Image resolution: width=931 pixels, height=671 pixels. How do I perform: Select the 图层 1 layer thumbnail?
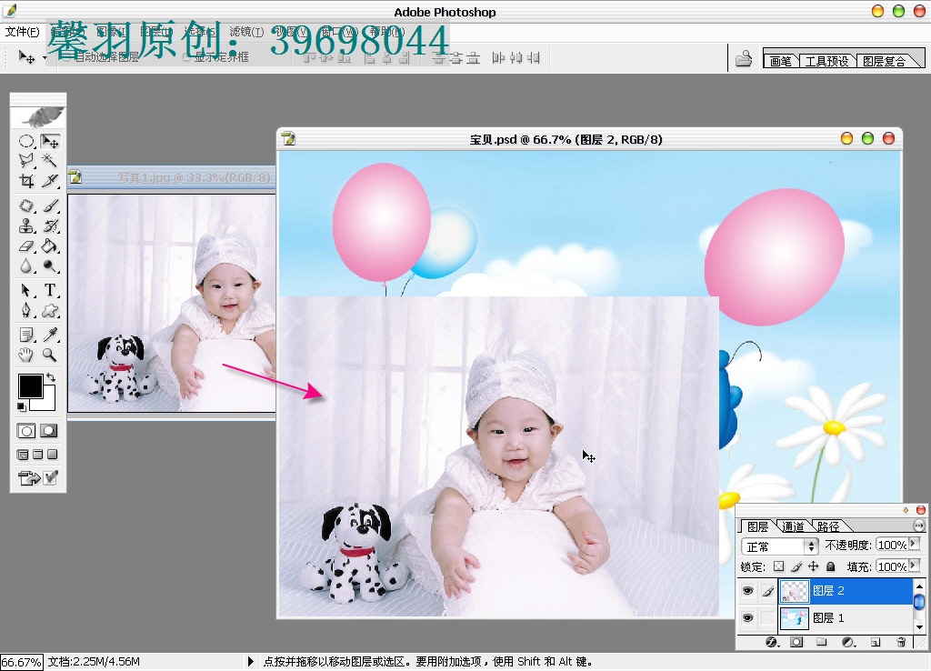[x=794, y=618]
